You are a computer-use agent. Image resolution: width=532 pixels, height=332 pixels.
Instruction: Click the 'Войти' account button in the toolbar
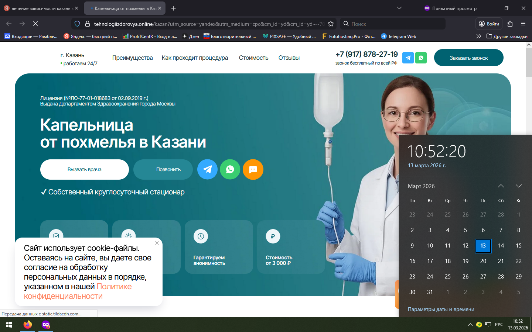click(x=489, y=24)
